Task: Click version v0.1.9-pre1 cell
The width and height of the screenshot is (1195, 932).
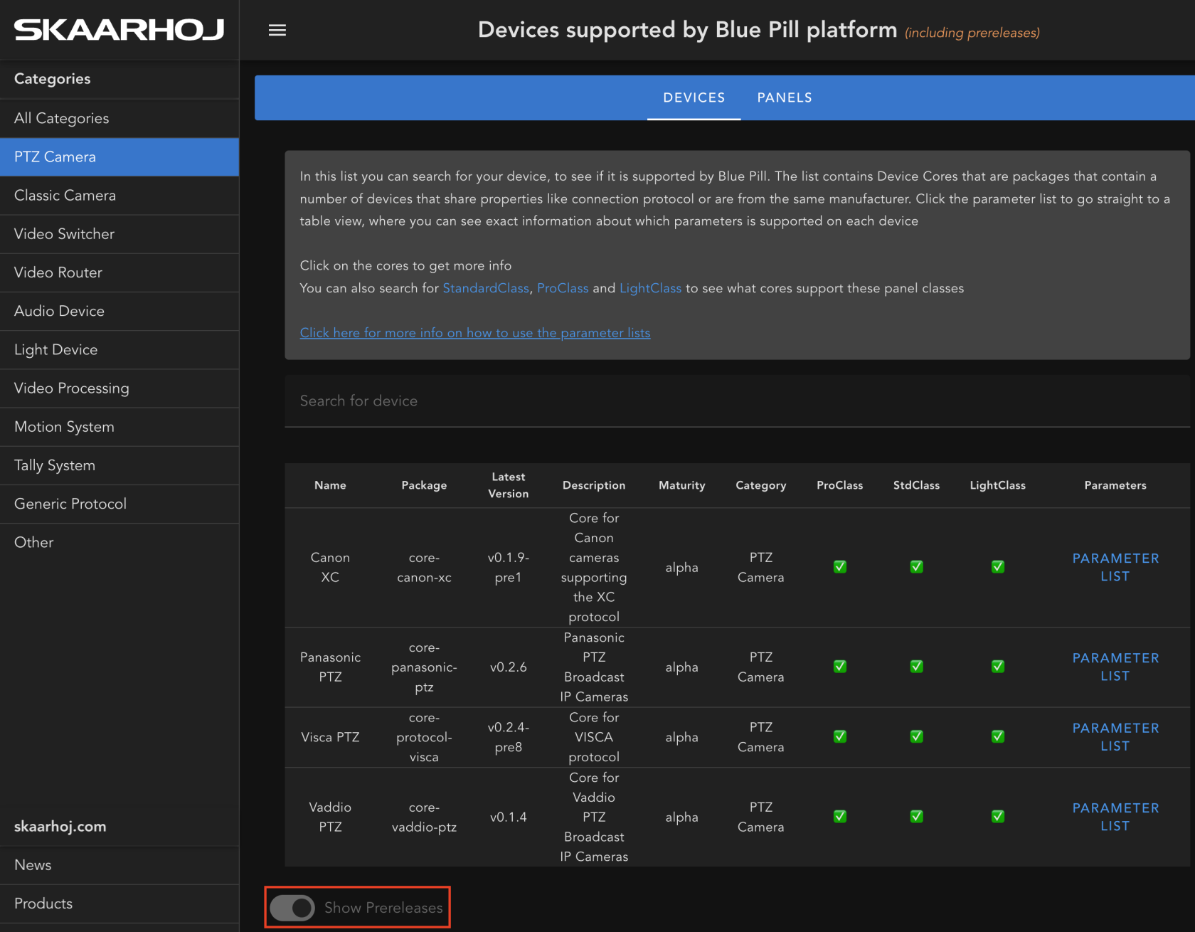Action: point(509,567)
